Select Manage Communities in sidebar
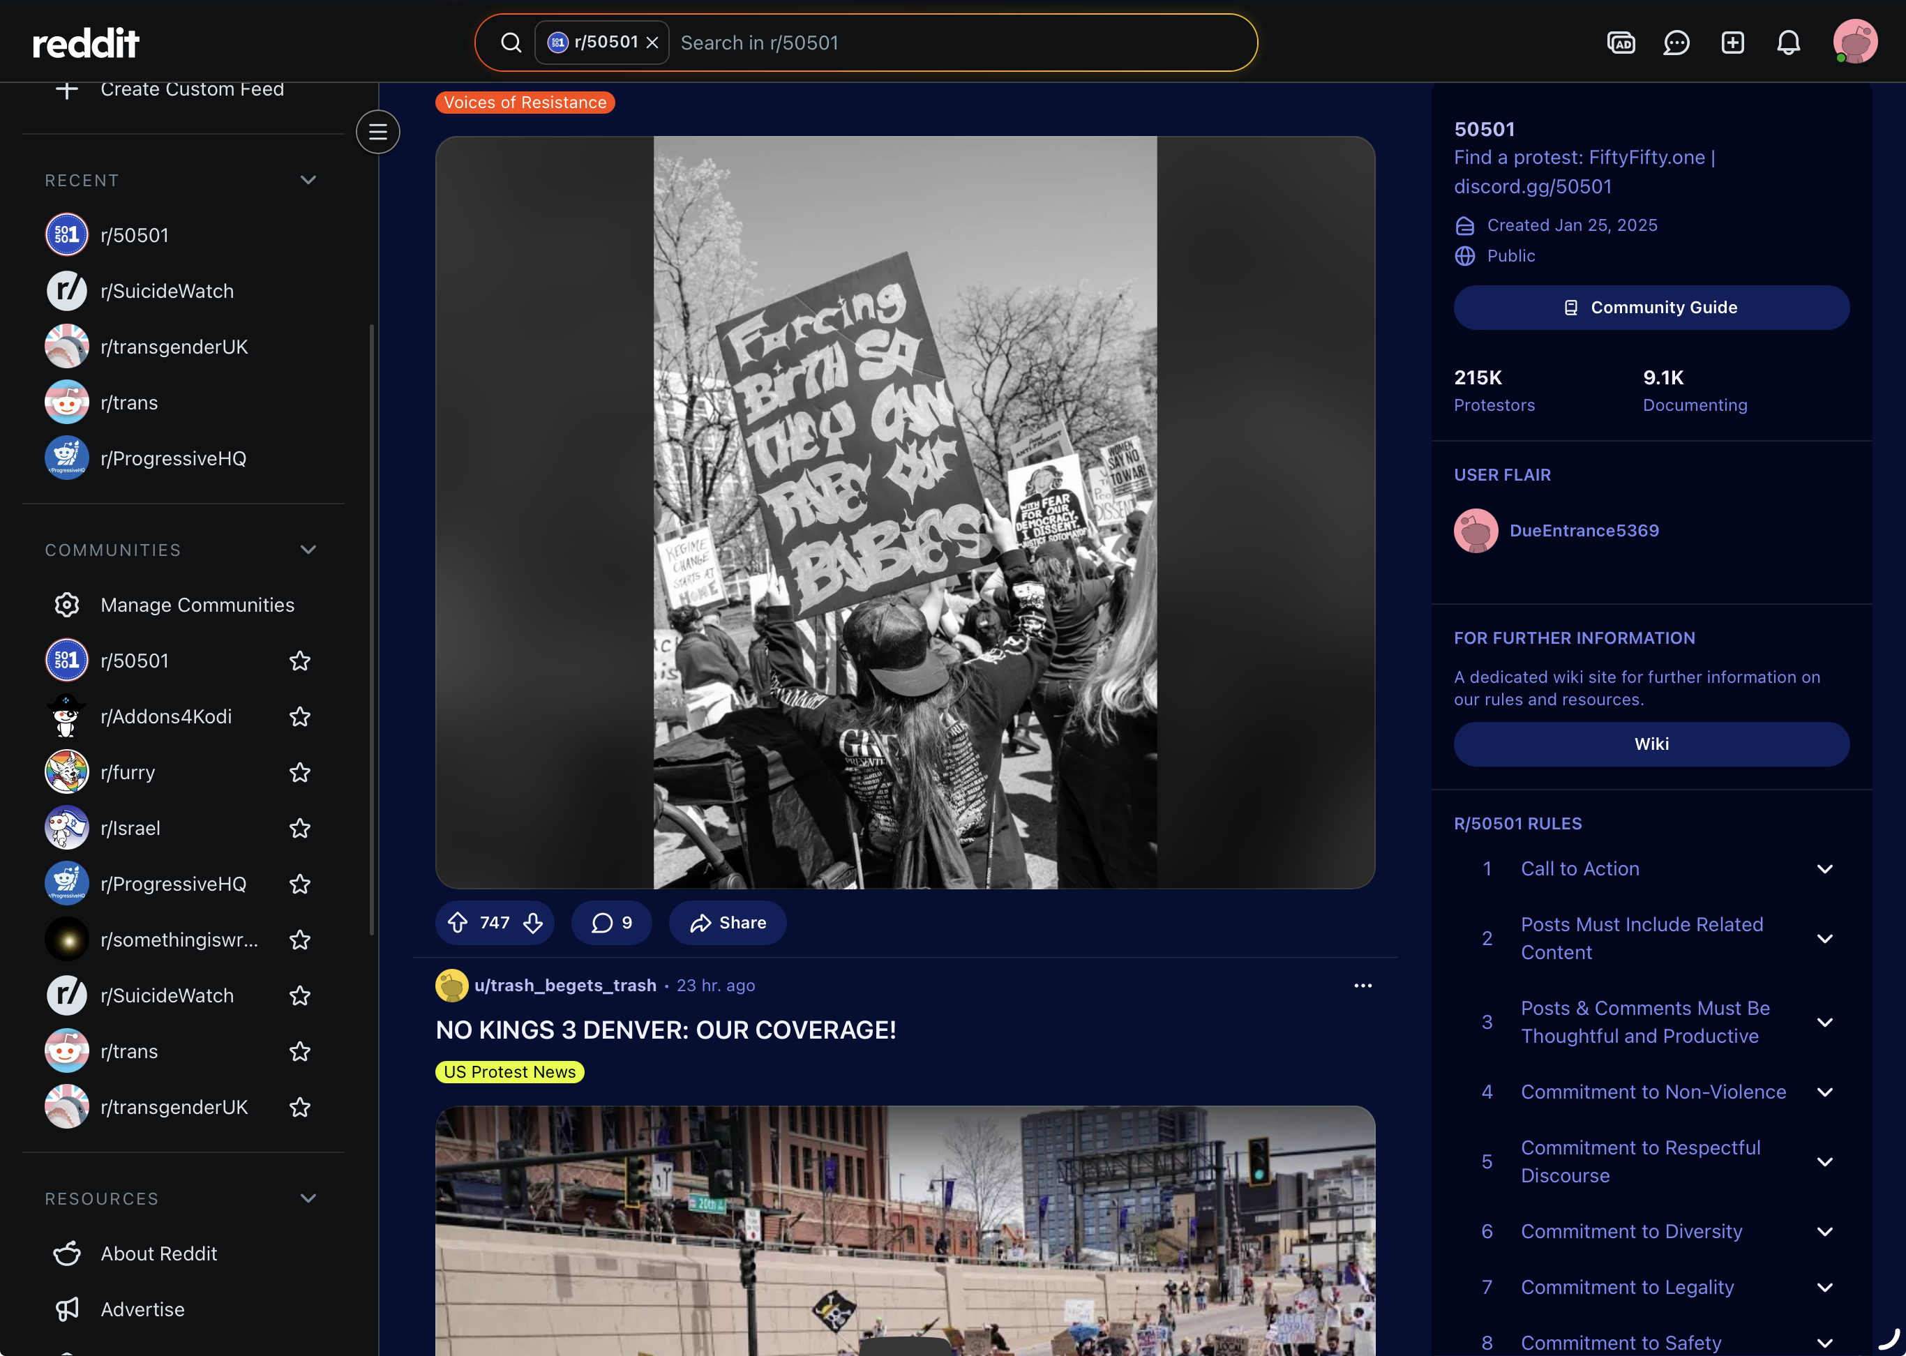The image size is (1906, 1356). pos(197,605)
